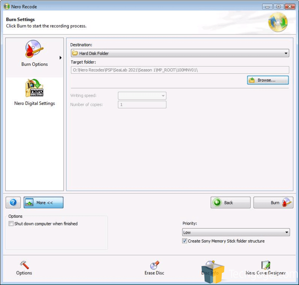
Task: Maximize the Nero Recode window
Action: pyautogui.click(x=279, y=7)
